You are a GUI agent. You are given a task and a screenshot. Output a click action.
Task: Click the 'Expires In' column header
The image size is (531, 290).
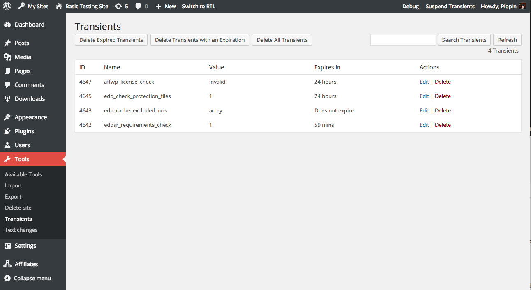(x=328, y=67)
